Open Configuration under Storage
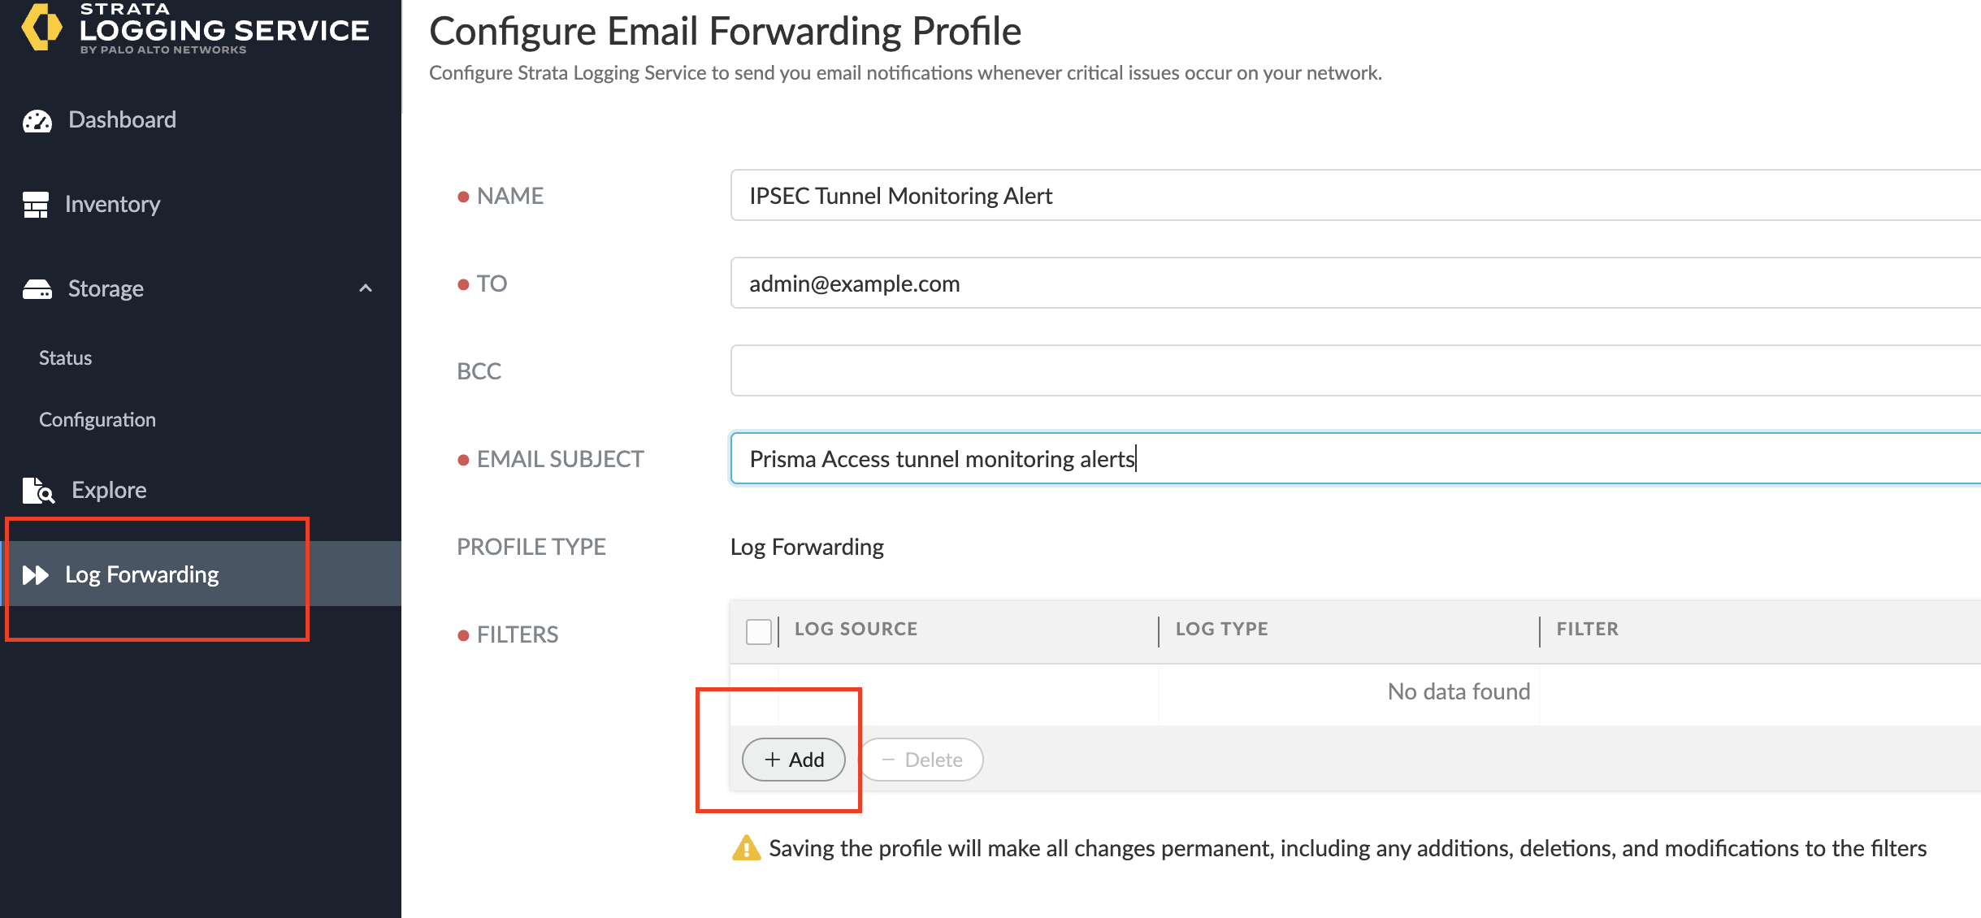 97,419
